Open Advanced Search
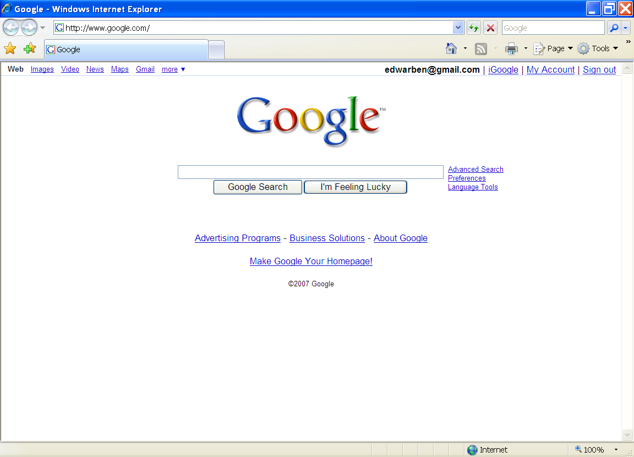The width and height of the screenshot is (634, 457). [475, 169]
